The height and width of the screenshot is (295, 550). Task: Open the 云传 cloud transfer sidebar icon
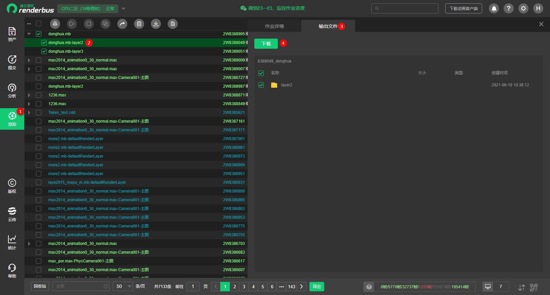(x=12, y=214)
